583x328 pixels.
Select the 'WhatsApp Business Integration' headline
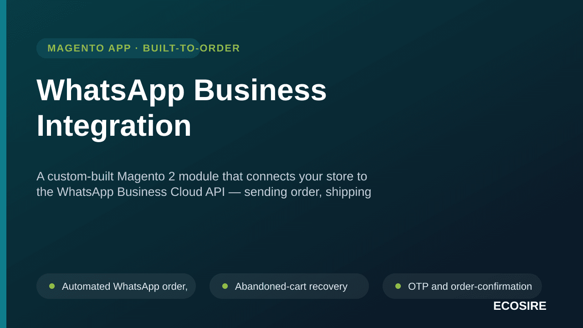182,108
